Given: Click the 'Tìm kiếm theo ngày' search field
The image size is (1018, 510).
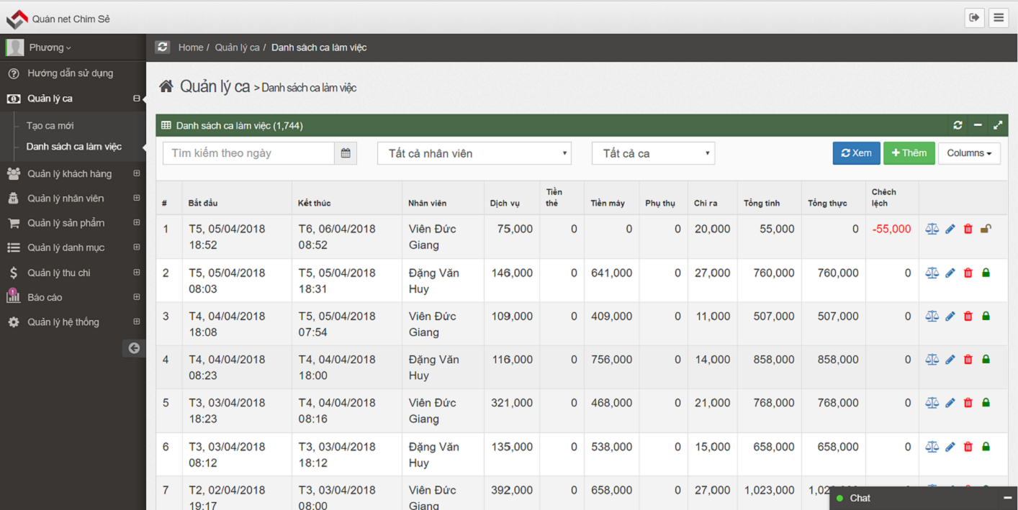Looking at the screenshot, I should pyautogui.click(x=248, y=153).
